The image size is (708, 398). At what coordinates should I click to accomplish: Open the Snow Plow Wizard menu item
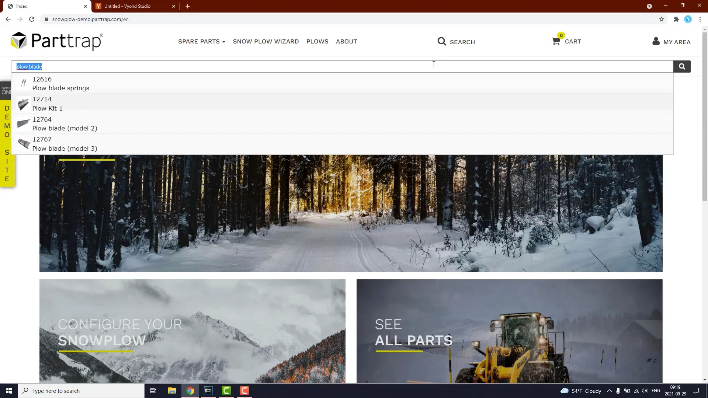[x=265, y=42]
